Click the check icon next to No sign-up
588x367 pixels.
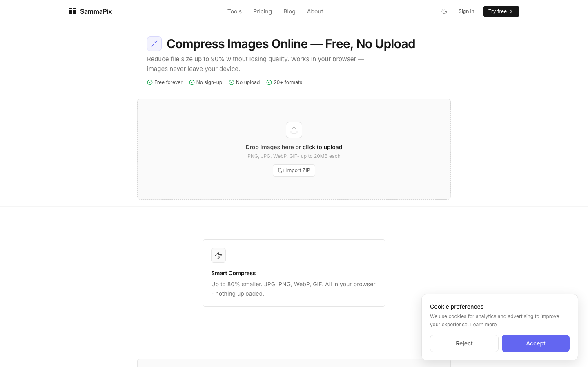pyautogui.click(x=192, y=82)
